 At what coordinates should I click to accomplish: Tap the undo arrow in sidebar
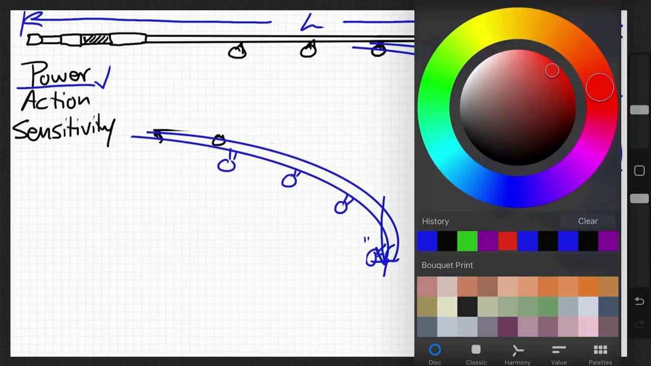(639, 301)
